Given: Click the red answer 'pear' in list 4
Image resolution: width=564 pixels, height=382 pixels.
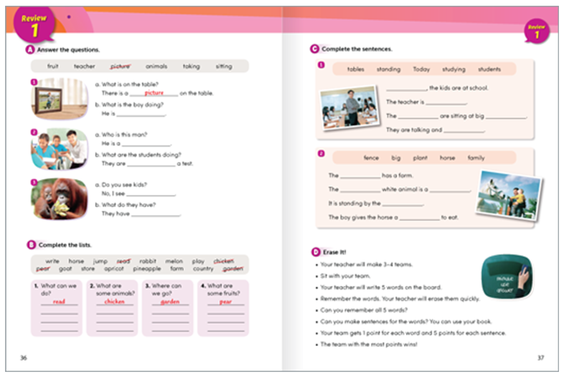Looking at the screenshot, I should (x=225, y=302).
